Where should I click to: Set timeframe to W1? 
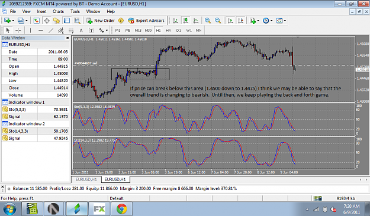click(189, 30)
